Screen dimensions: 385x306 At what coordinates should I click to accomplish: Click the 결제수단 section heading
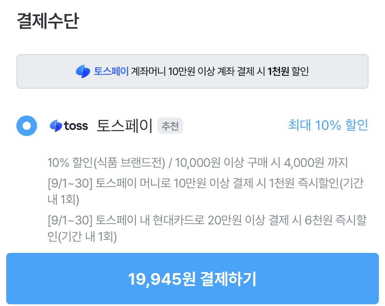pos(48,21)
